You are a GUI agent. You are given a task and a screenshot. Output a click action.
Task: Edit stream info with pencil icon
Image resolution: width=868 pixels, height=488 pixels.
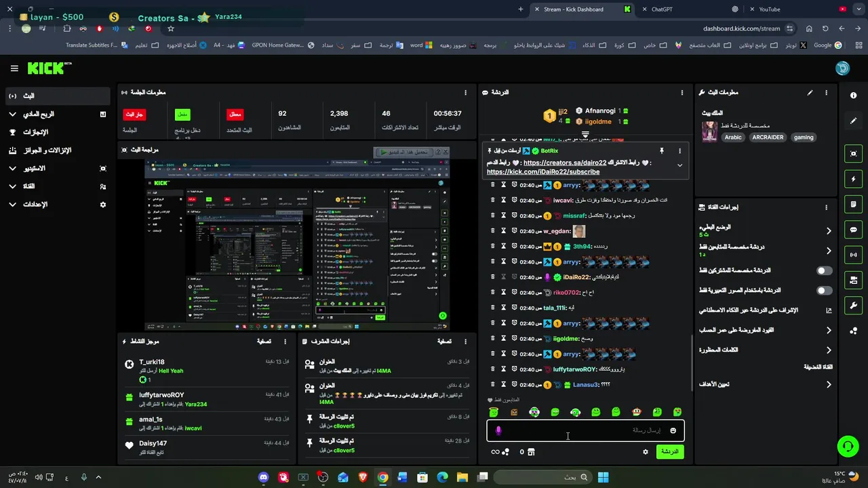810,92
